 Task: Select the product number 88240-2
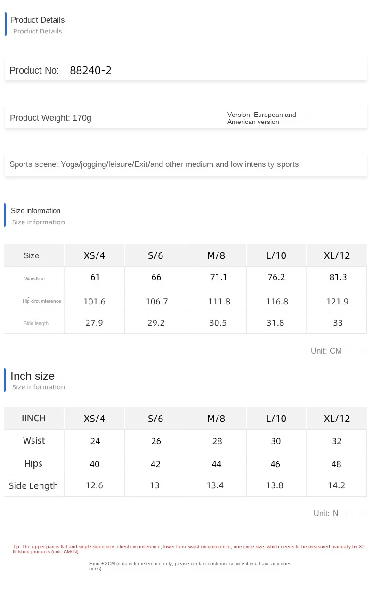pos(90,71)
